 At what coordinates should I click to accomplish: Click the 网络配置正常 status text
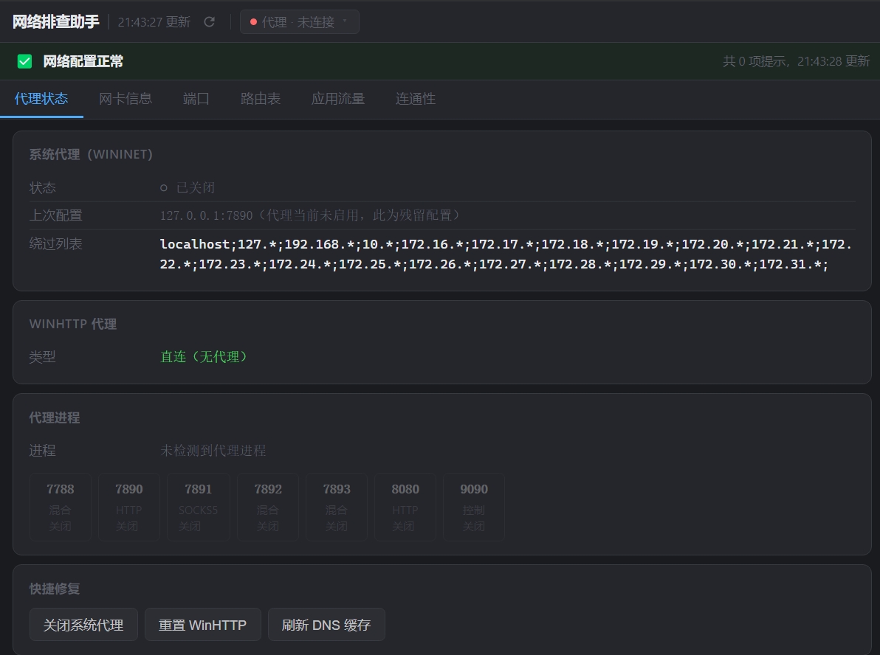pos(83,61)
